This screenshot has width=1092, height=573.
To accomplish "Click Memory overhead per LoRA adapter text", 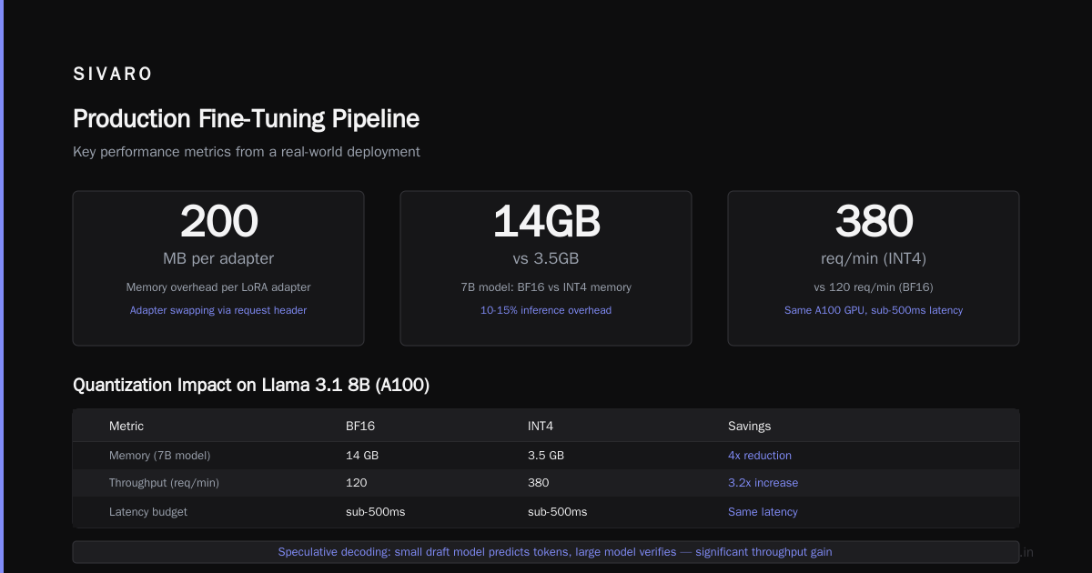I will point(218,287).
